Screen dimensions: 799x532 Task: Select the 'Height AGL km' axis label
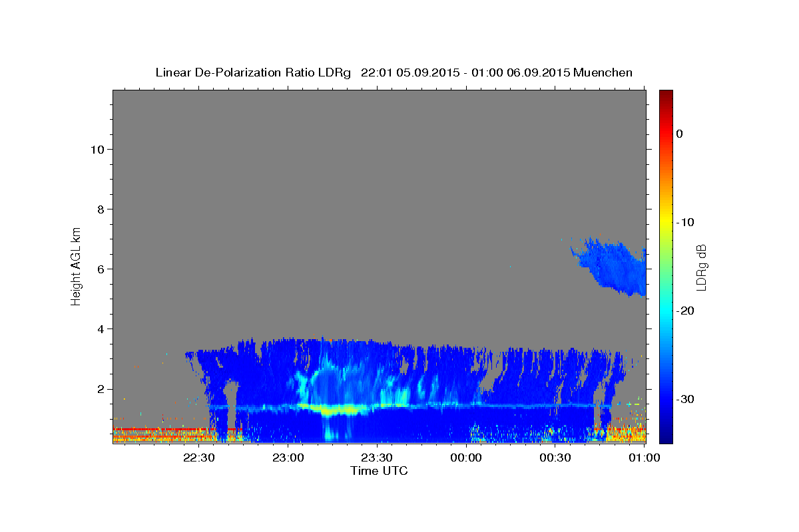(x=76, y=265)
